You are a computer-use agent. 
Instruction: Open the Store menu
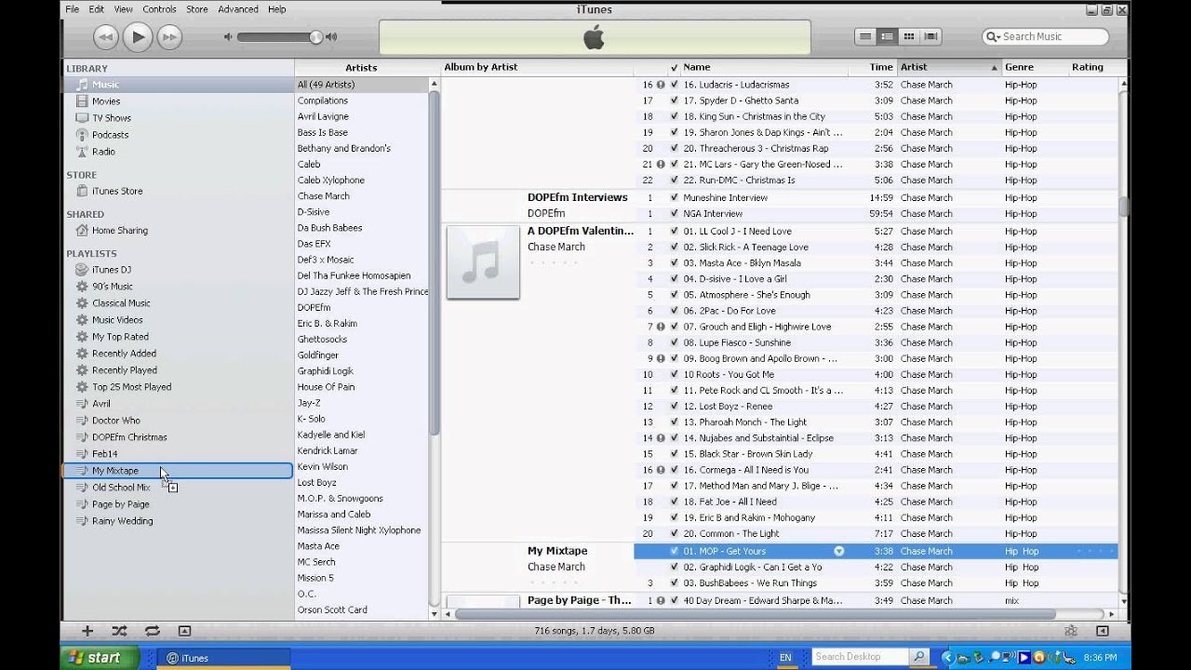(197, 9)
